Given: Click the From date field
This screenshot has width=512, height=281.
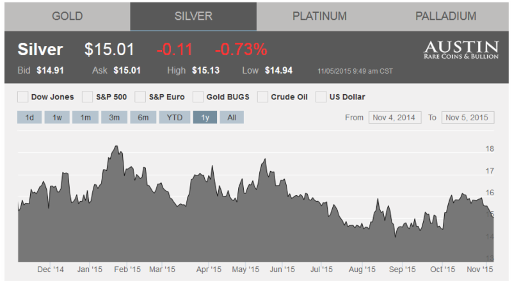Looking at the screenshot, I should pyautogui.click(x=395, y=118).
